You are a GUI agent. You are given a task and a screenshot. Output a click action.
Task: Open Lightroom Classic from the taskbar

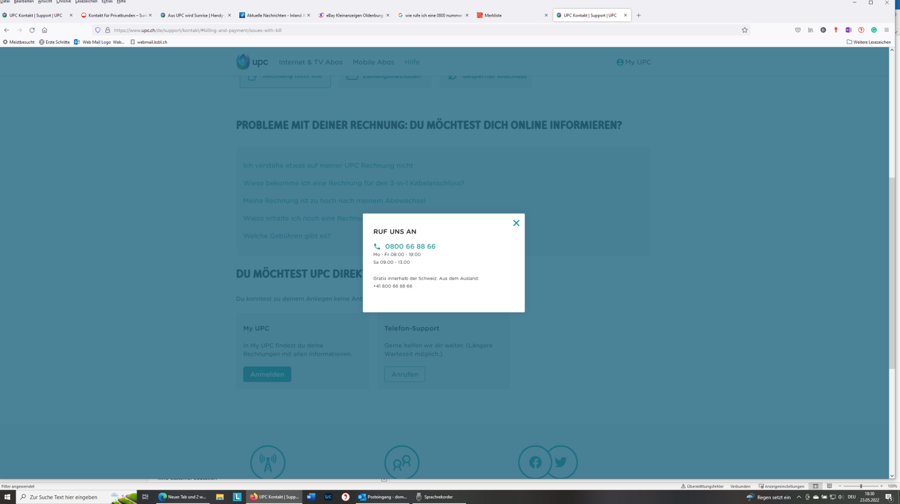[x=328, y=497]
